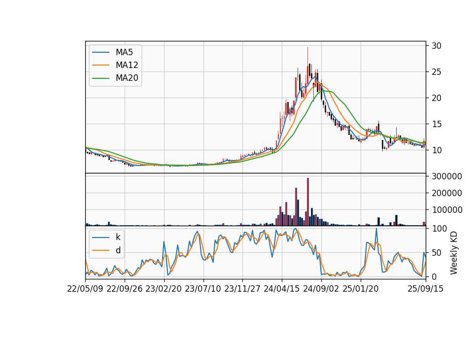Click the 23/02/20 date tick label

tap(164, 289)
